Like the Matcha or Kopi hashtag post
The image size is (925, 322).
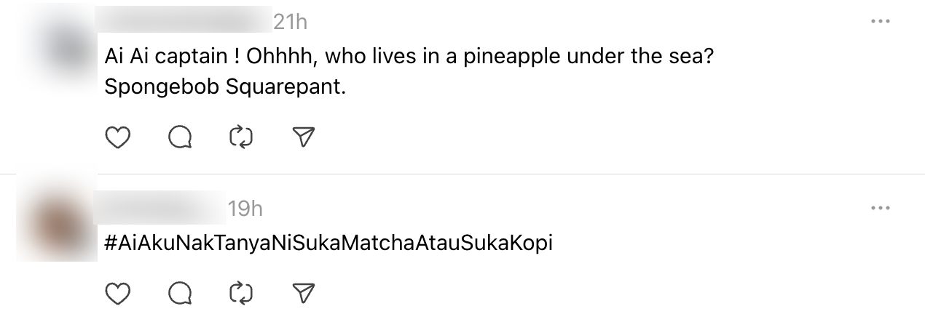point(118,292)
